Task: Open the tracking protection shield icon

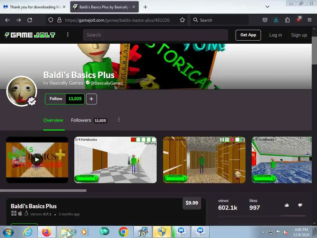Action: (x=51, y=20)
